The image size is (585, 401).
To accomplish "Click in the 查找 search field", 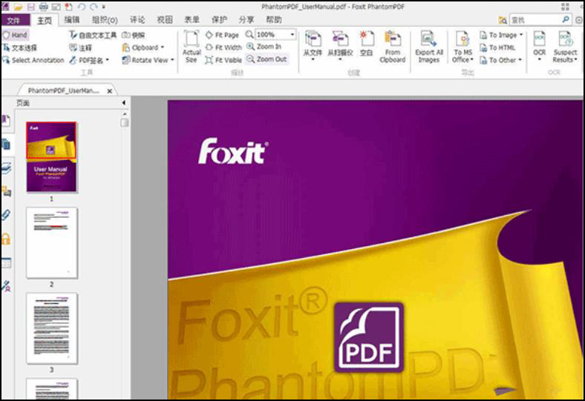I will click(533, 21).
